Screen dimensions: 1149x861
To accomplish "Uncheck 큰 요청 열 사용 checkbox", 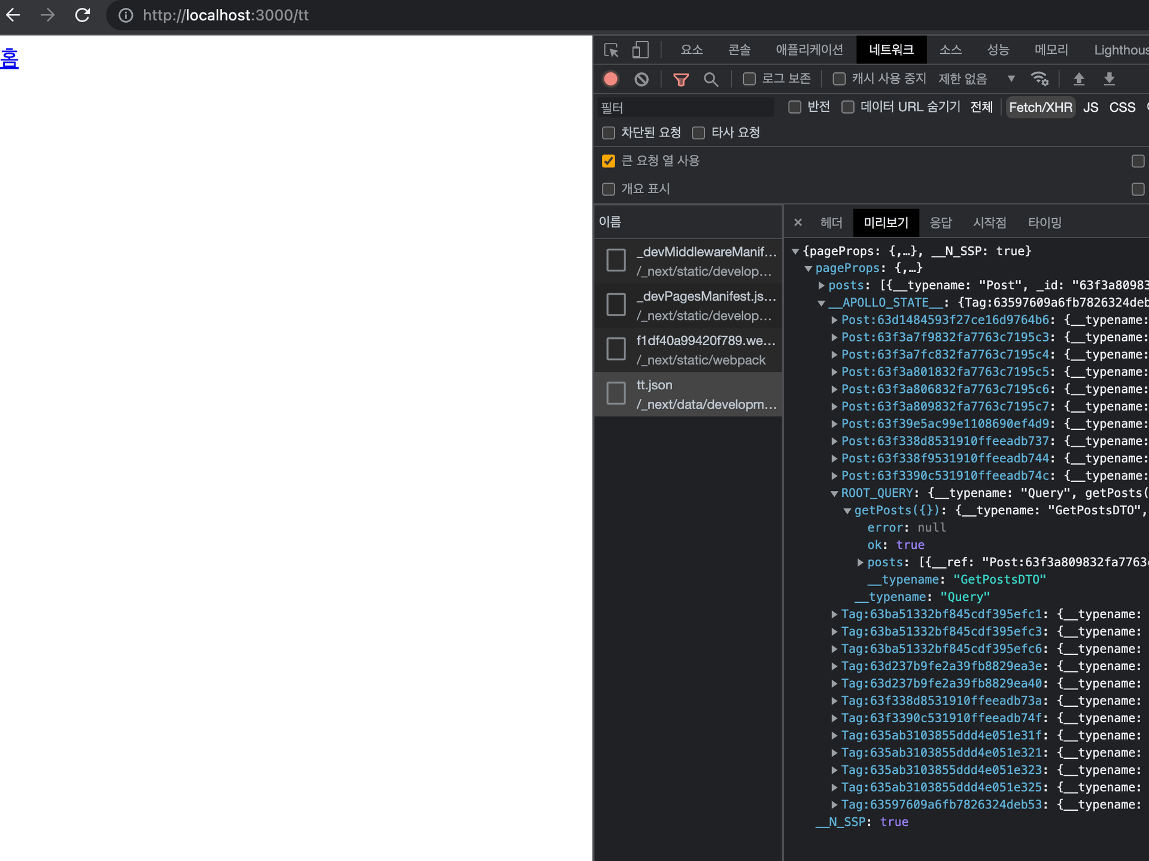I will coord(609,161).
